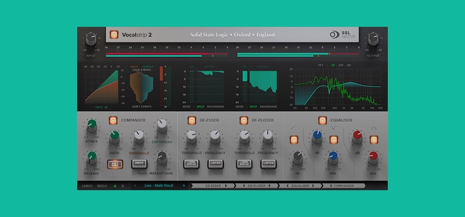Click the Compander Threshold knob

(x=139, y=137)
